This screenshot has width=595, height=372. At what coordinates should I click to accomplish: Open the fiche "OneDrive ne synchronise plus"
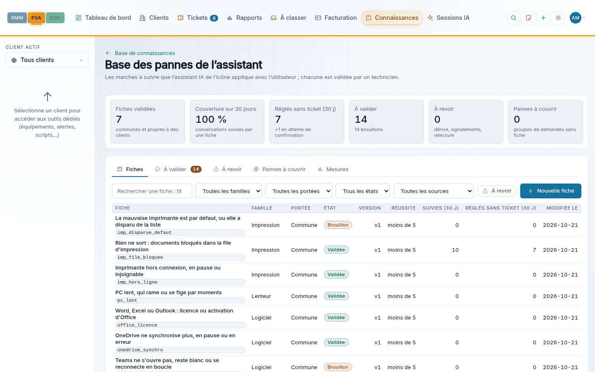coord(175,339)
